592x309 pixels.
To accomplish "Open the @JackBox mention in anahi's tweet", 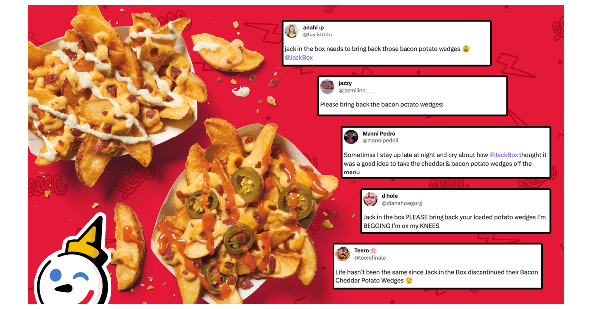I will [x=298, y=58].
